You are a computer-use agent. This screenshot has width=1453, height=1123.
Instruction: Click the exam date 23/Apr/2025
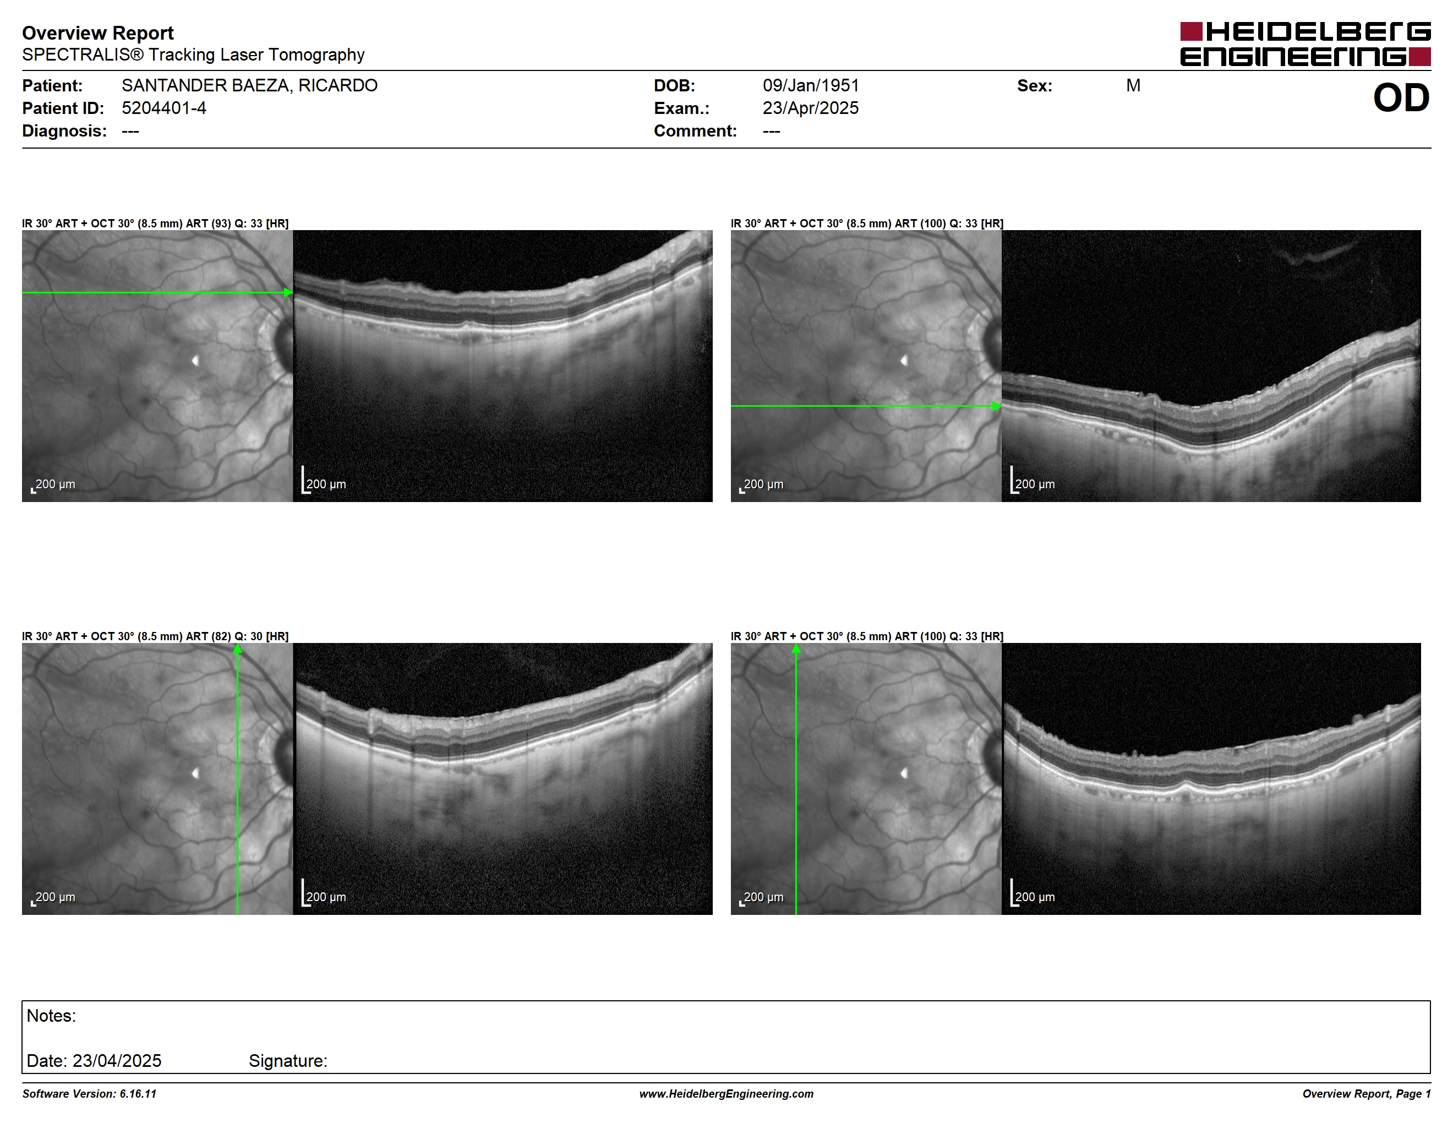[x=810, y=108]
